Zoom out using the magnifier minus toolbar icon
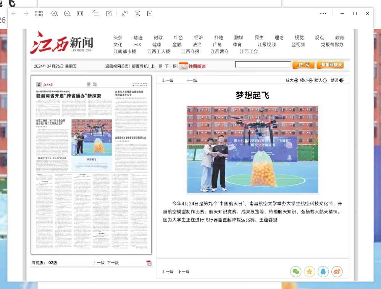The image size is (381, 289). (67, 13)
